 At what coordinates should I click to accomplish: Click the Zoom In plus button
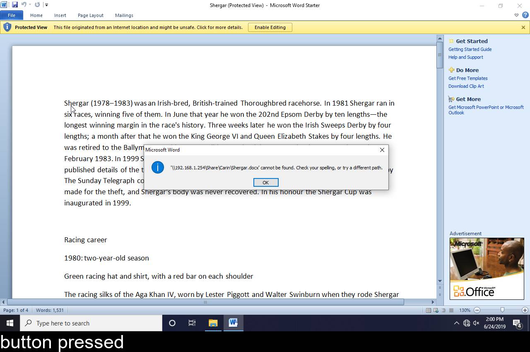[525, 310]
